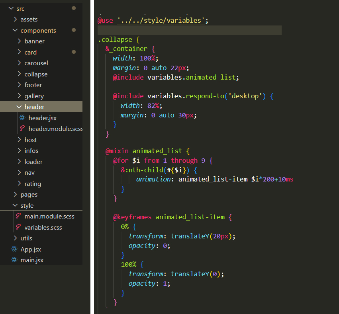Click the React icon beside main.jsx
Viewport: 339px width, 314px height.
tap(14, 260)
